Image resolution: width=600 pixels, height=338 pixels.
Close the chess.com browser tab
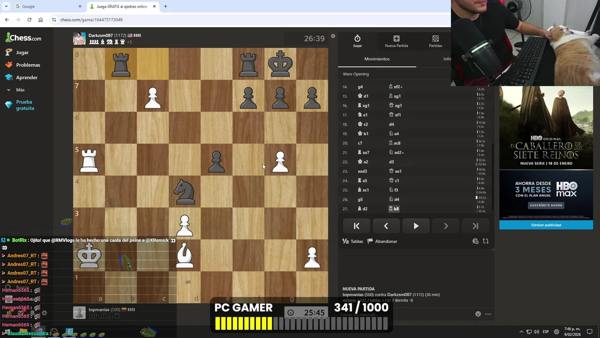[x=154, y=7]
